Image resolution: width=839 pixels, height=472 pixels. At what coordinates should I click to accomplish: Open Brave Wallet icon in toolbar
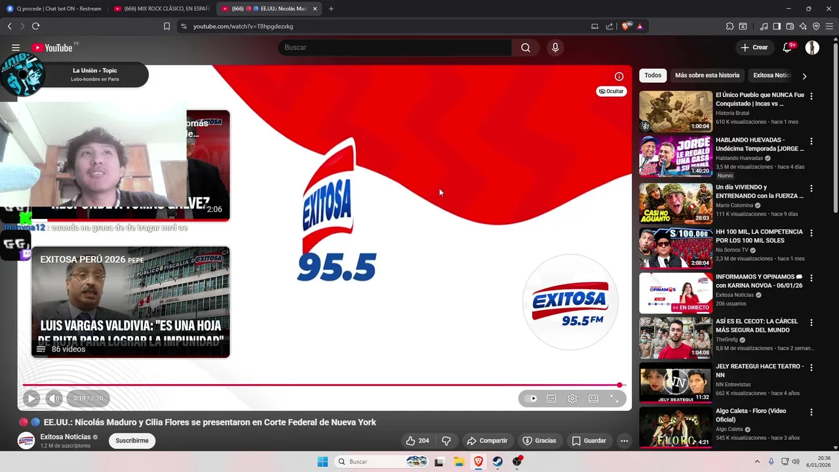click(790, 26)
